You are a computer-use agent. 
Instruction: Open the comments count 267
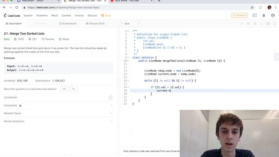[33, 39]
